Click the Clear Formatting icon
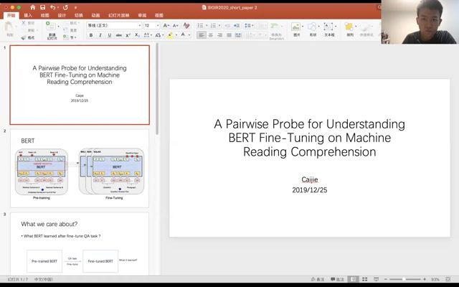 [x=186, y=25]
